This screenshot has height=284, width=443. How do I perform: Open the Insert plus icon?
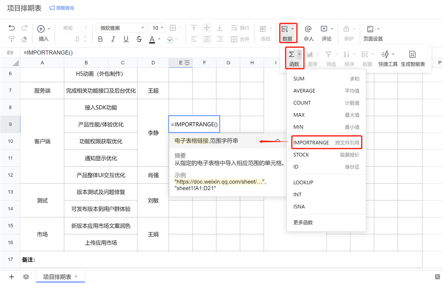(x=41, y=29)
